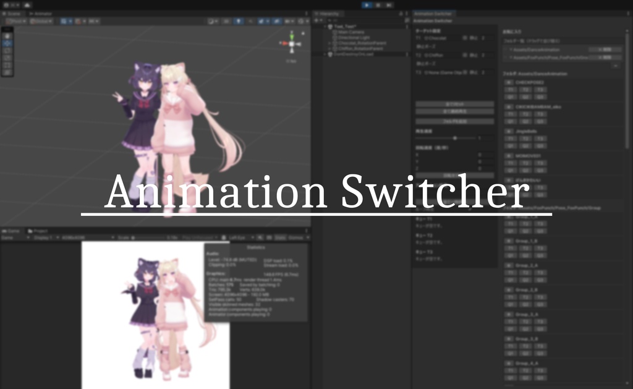Delete Assets/DanceAnimation folder entry
Image resolution: width=633 pixels, height=389 pixels.
click(x=605, y=49)
